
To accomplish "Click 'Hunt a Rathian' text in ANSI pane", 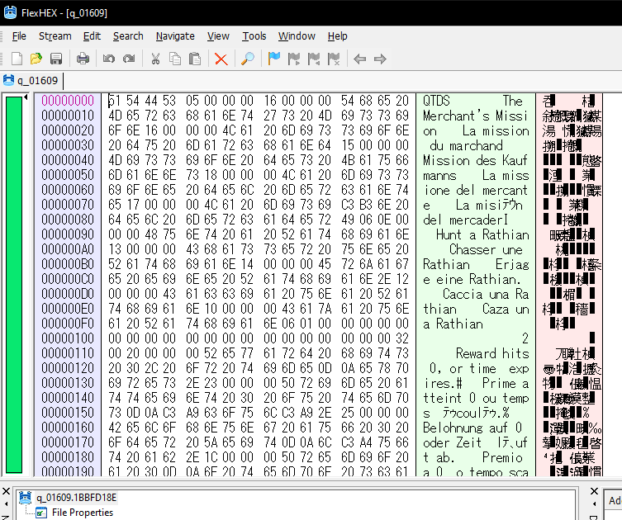I will click(482, 234).
